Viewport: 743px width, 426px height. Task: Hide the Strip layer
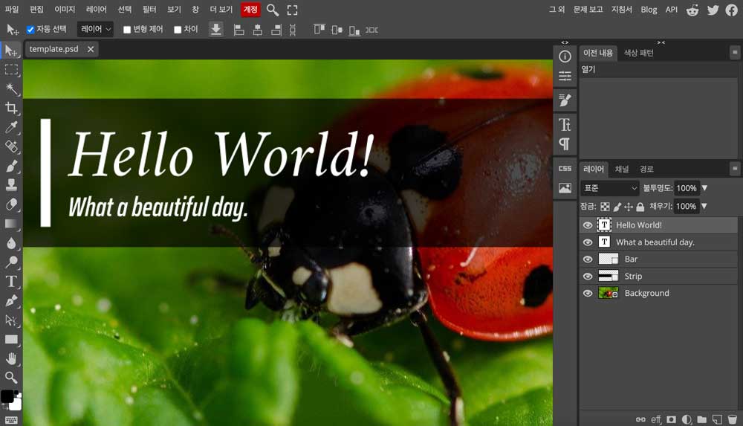(588, 277)
